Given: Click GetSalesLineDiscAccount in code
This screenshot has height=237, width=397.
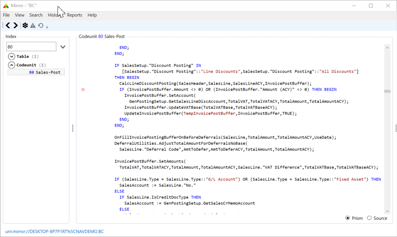Looking at the screenshot, I should tap(197, 101).
